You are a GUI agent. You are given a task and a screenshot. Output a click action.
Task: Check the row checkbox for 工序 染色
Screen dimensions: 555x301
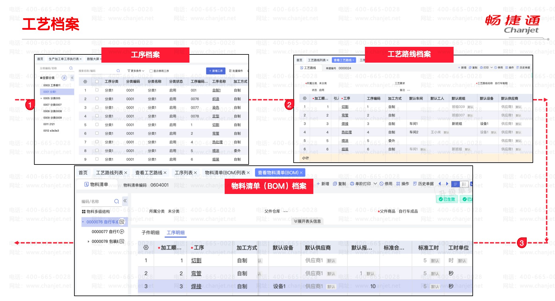coord(97,107)
